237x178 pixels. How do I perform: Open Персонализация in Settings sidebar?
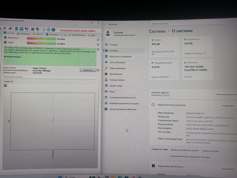pos(124,68)
